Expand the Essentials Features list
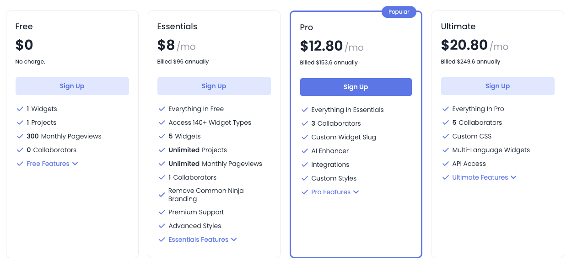 234,239
